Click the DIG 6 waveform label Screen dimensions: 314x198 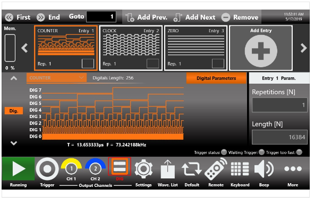(36, 97)
